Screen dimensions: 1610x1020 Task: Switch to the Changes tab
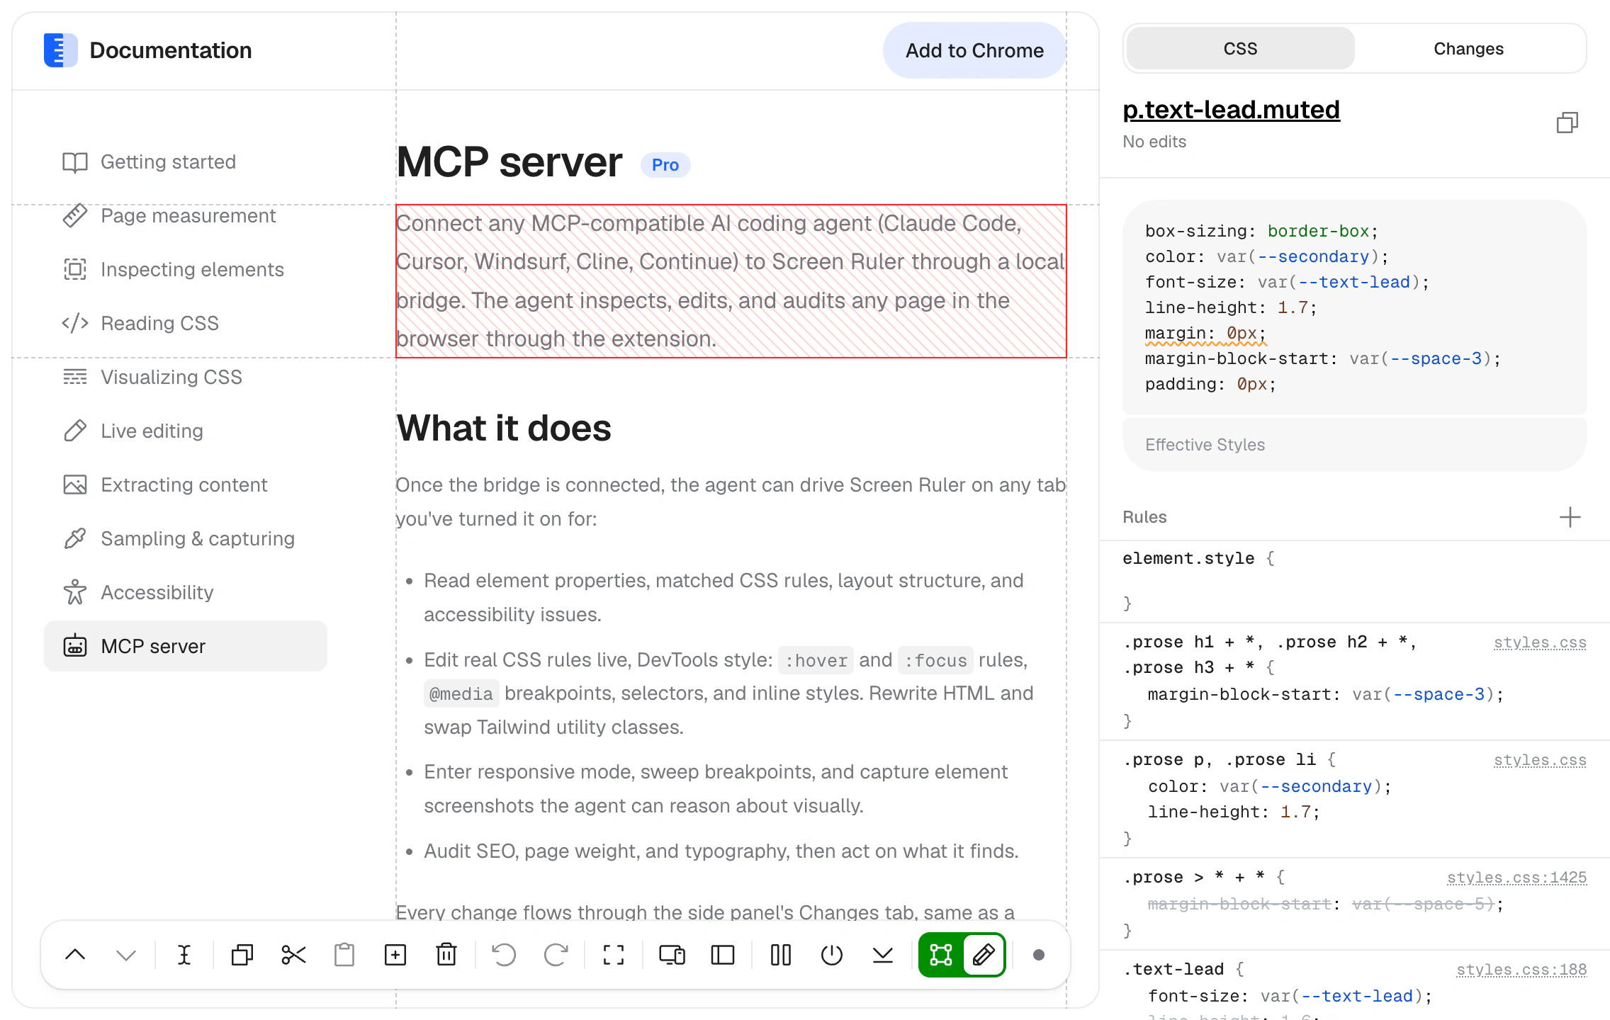pos(1468,49)
